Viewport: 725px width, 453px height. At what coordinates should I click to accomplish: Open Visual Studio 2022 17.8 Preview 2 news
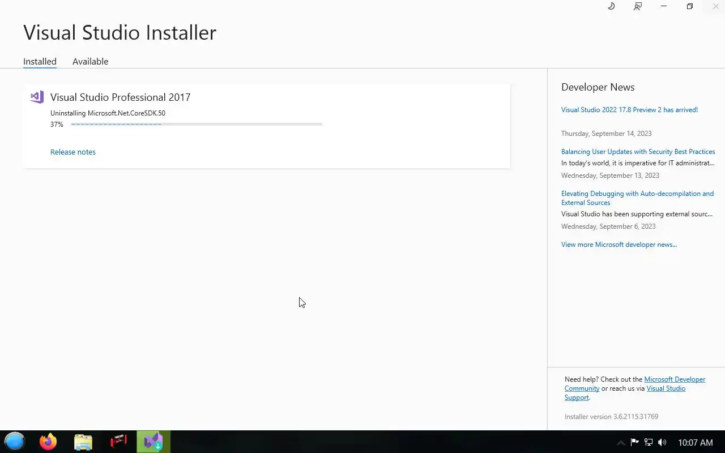coord(629,110)
